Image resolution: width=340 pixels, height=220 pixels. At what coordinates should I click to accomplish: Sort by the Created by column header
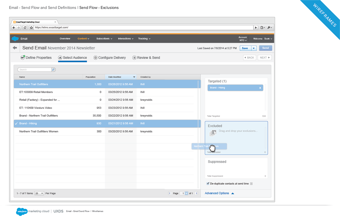click(x=168, y=77)
